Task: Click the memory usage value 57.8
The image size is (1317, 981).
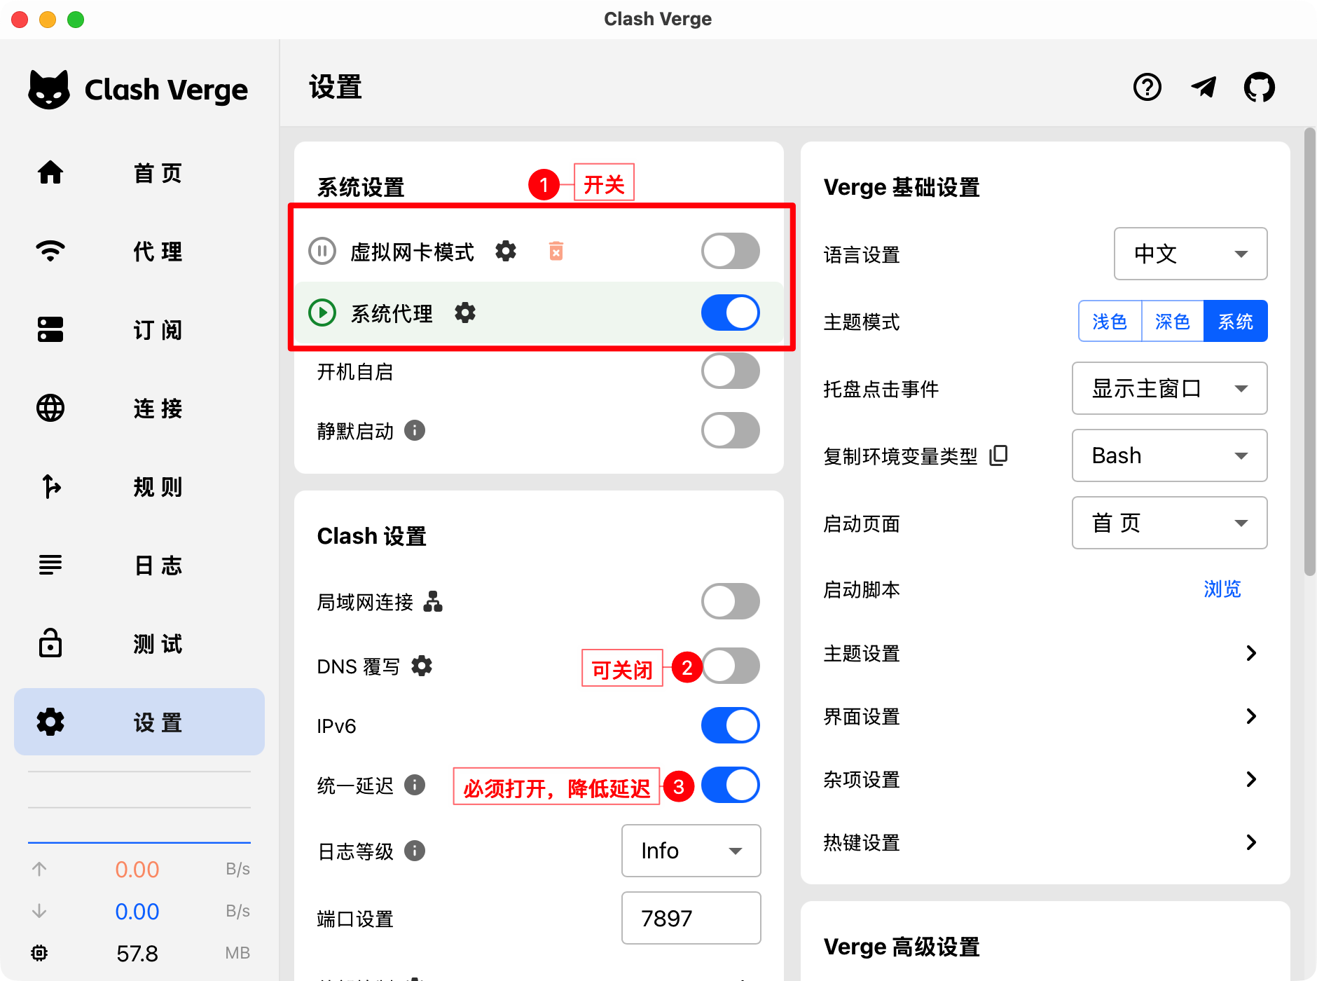Action: coord(137,953)
